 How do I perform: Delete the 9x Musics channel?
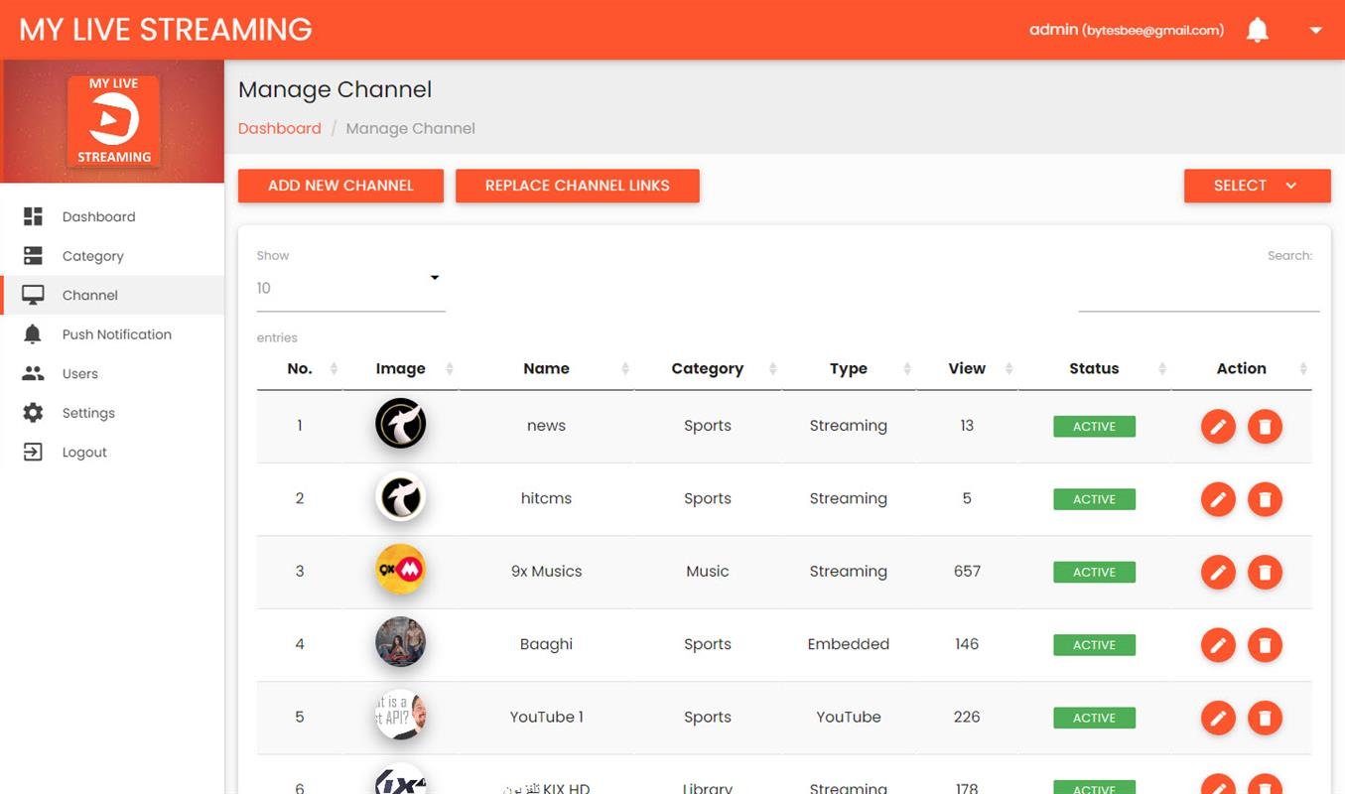(x=1265, y=572)
